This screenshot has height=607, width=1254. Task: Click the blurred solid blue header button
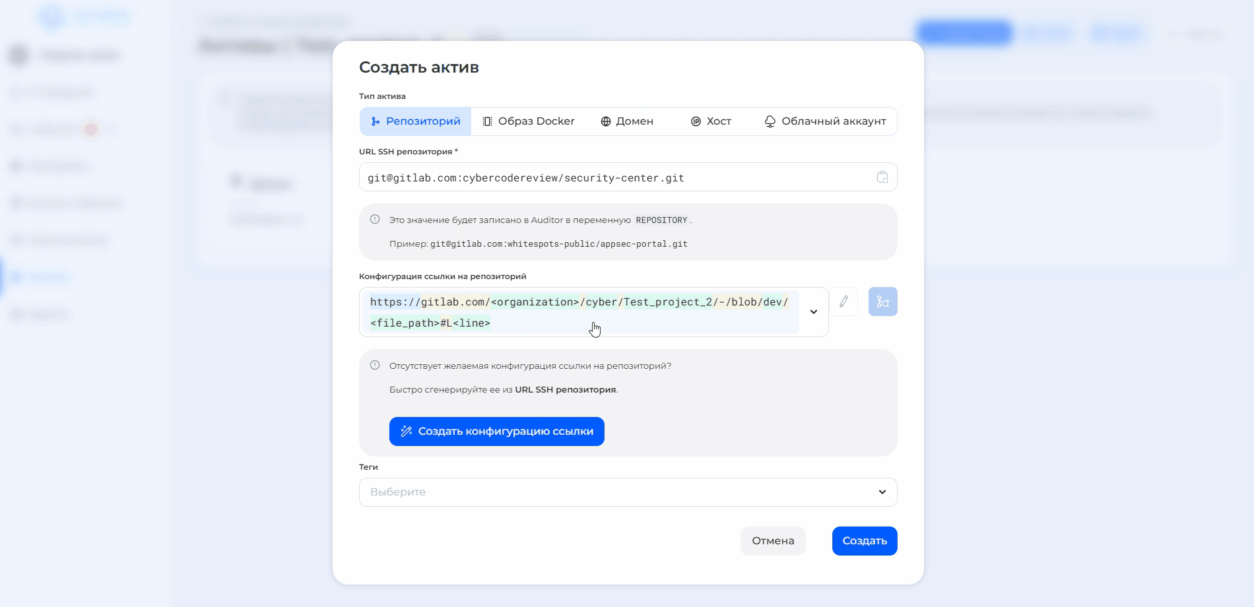(x=964, y=32)
